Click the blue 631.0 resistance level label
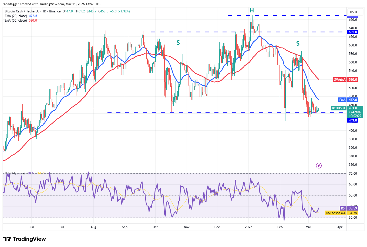367x247 pixels. [353, 32]
